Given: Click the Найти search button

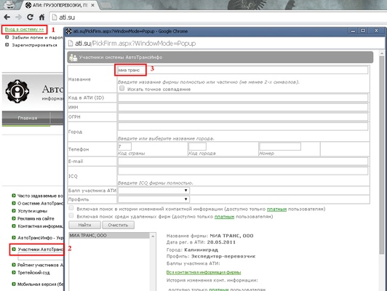Looking at the screenshot, I should pos(84,225).
